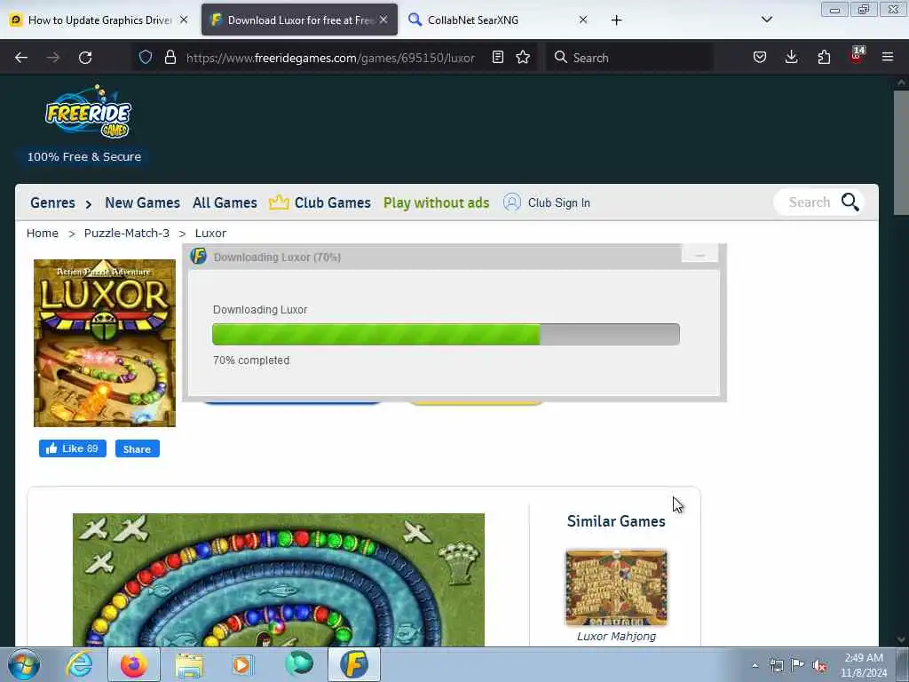Image resolution: width=909 pixels, height=682 pixels.
Task: Open the Luxor Mahjong thumbnail
Action: (616, 588)
